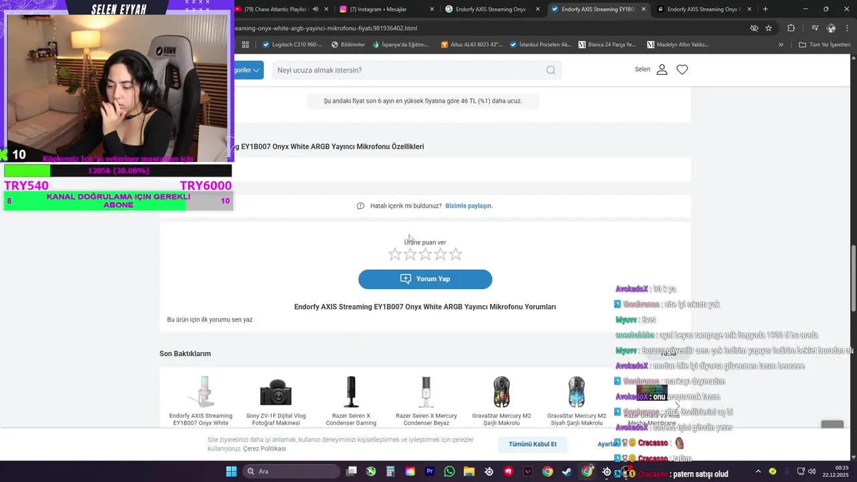Viewport: 857px width, 482px height.
Task: Mute the audio on the Chase Atlantic tab
Action: (x=315, y=9)
